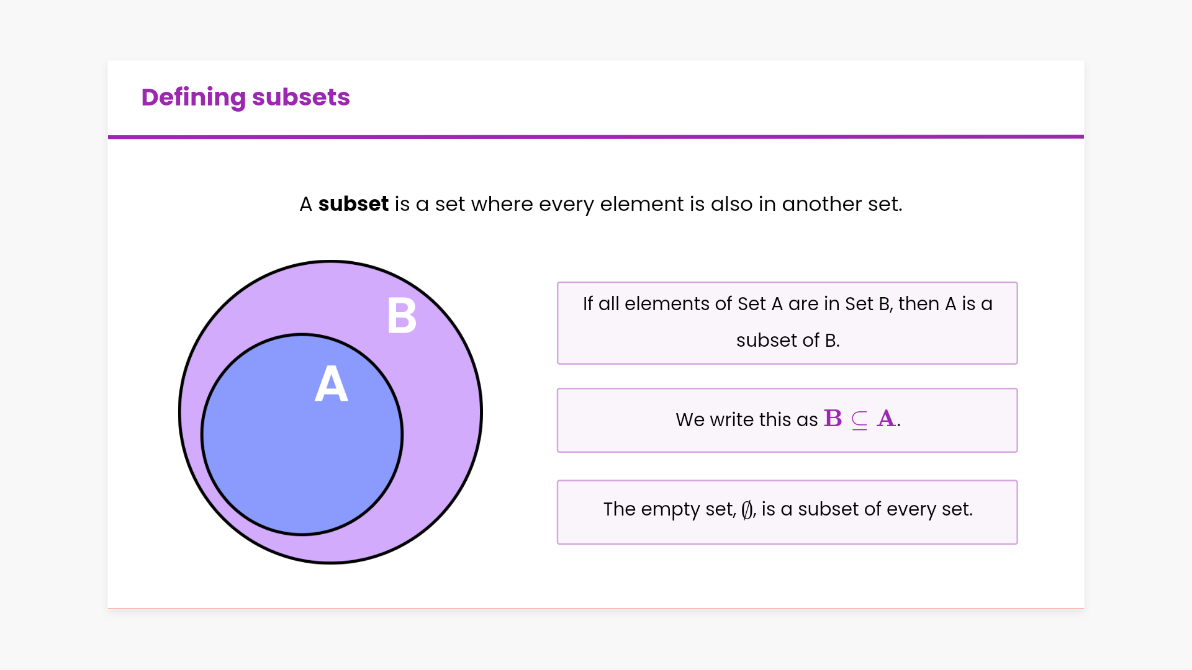Viewport: 1192px width, 670px height.
Task: Click the phrase "subset of every set"
Action: pyautogui.click(x=885, y=509)
